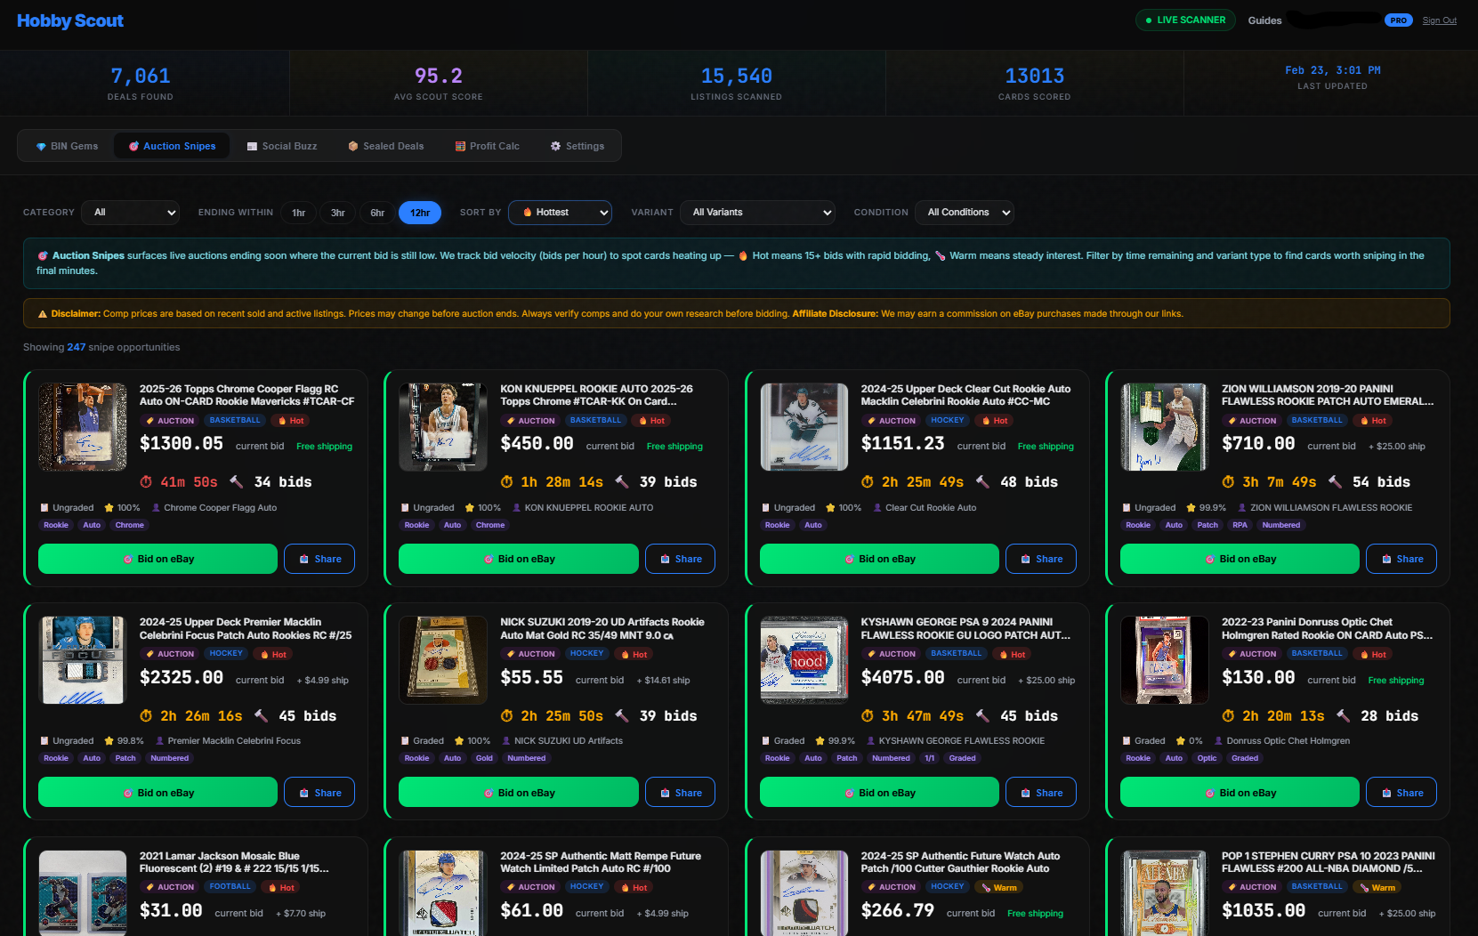The width and height of the screenshot is (1478, 936).
Task: Select the Profit Calc calculator icon
Action: tap(460, 146)
